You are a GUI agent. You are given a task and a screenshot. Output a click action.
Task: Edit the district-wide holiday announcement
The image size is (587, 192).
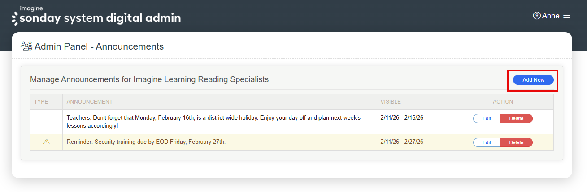point(487,118)
